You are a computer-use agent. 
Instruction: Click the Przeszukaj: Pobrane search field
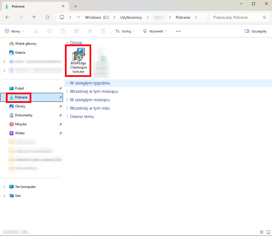[x=239, y=17]
